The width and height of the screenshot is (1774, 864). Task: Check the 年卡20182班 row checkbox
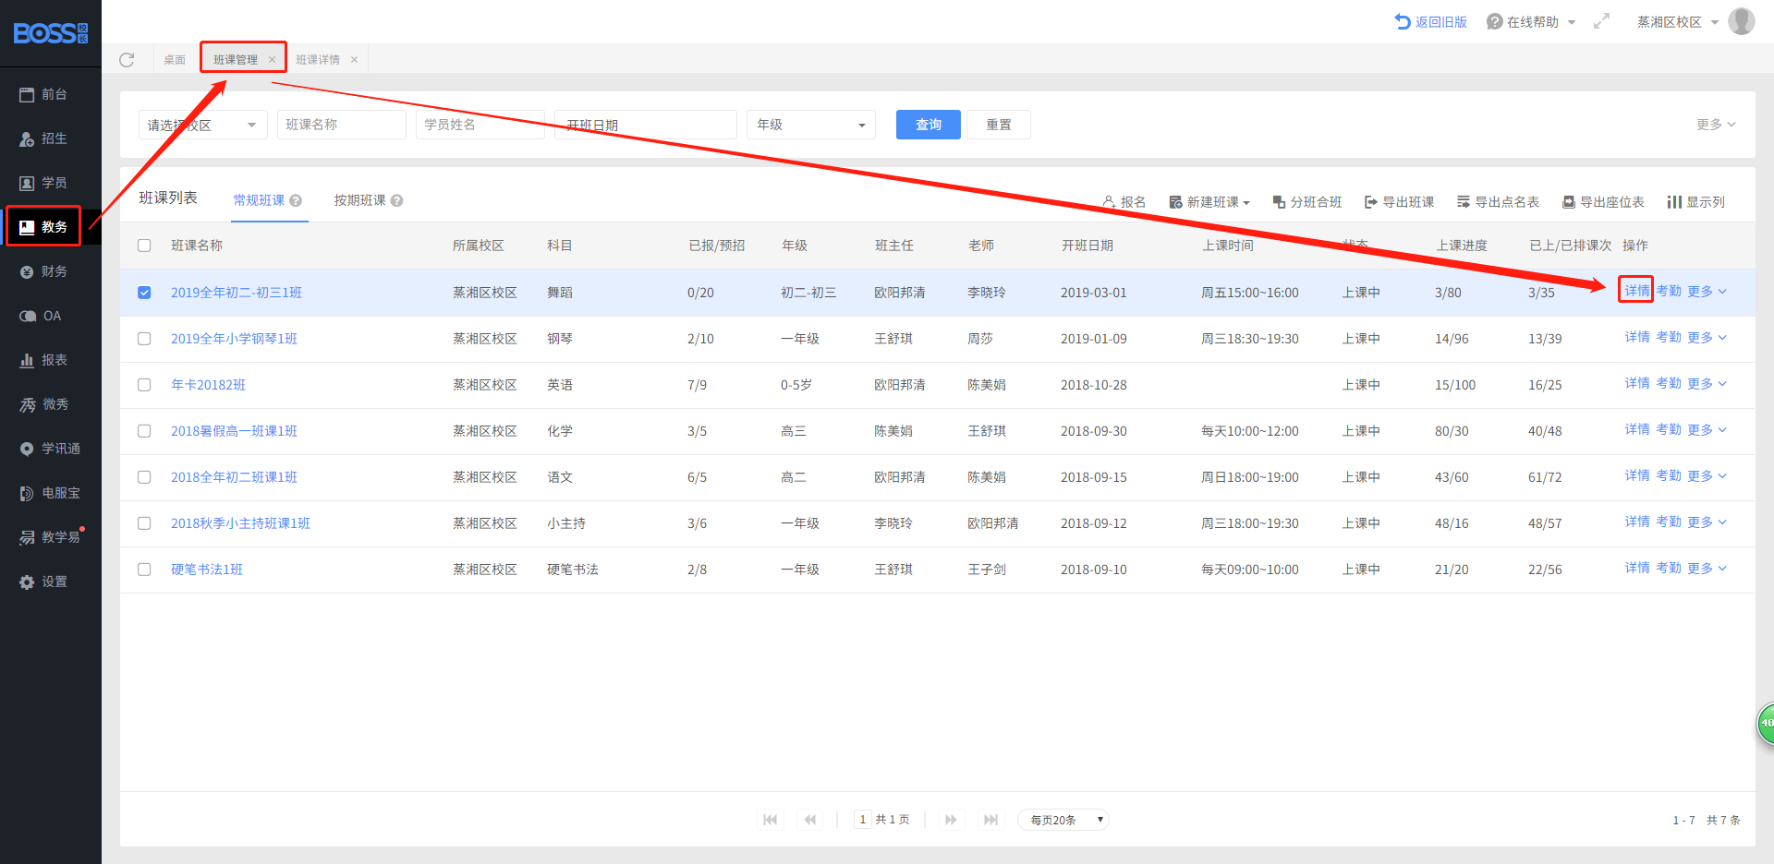click(144, 385)
